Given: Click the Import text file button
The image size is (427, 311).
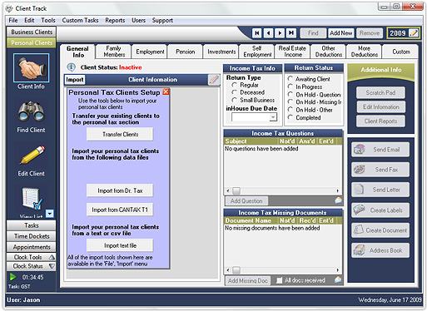Looking at the screenshot, I should click(120, 245).
